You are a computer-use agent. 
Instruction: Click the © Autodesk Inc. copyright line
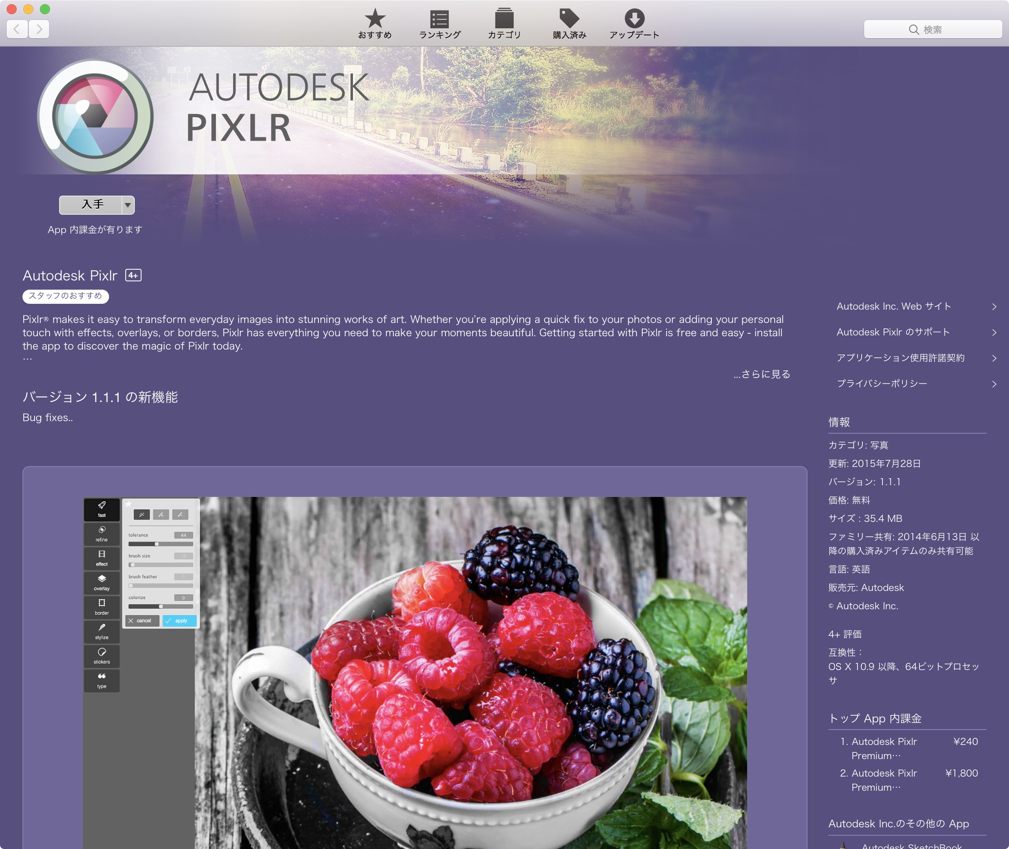point(863,606)
